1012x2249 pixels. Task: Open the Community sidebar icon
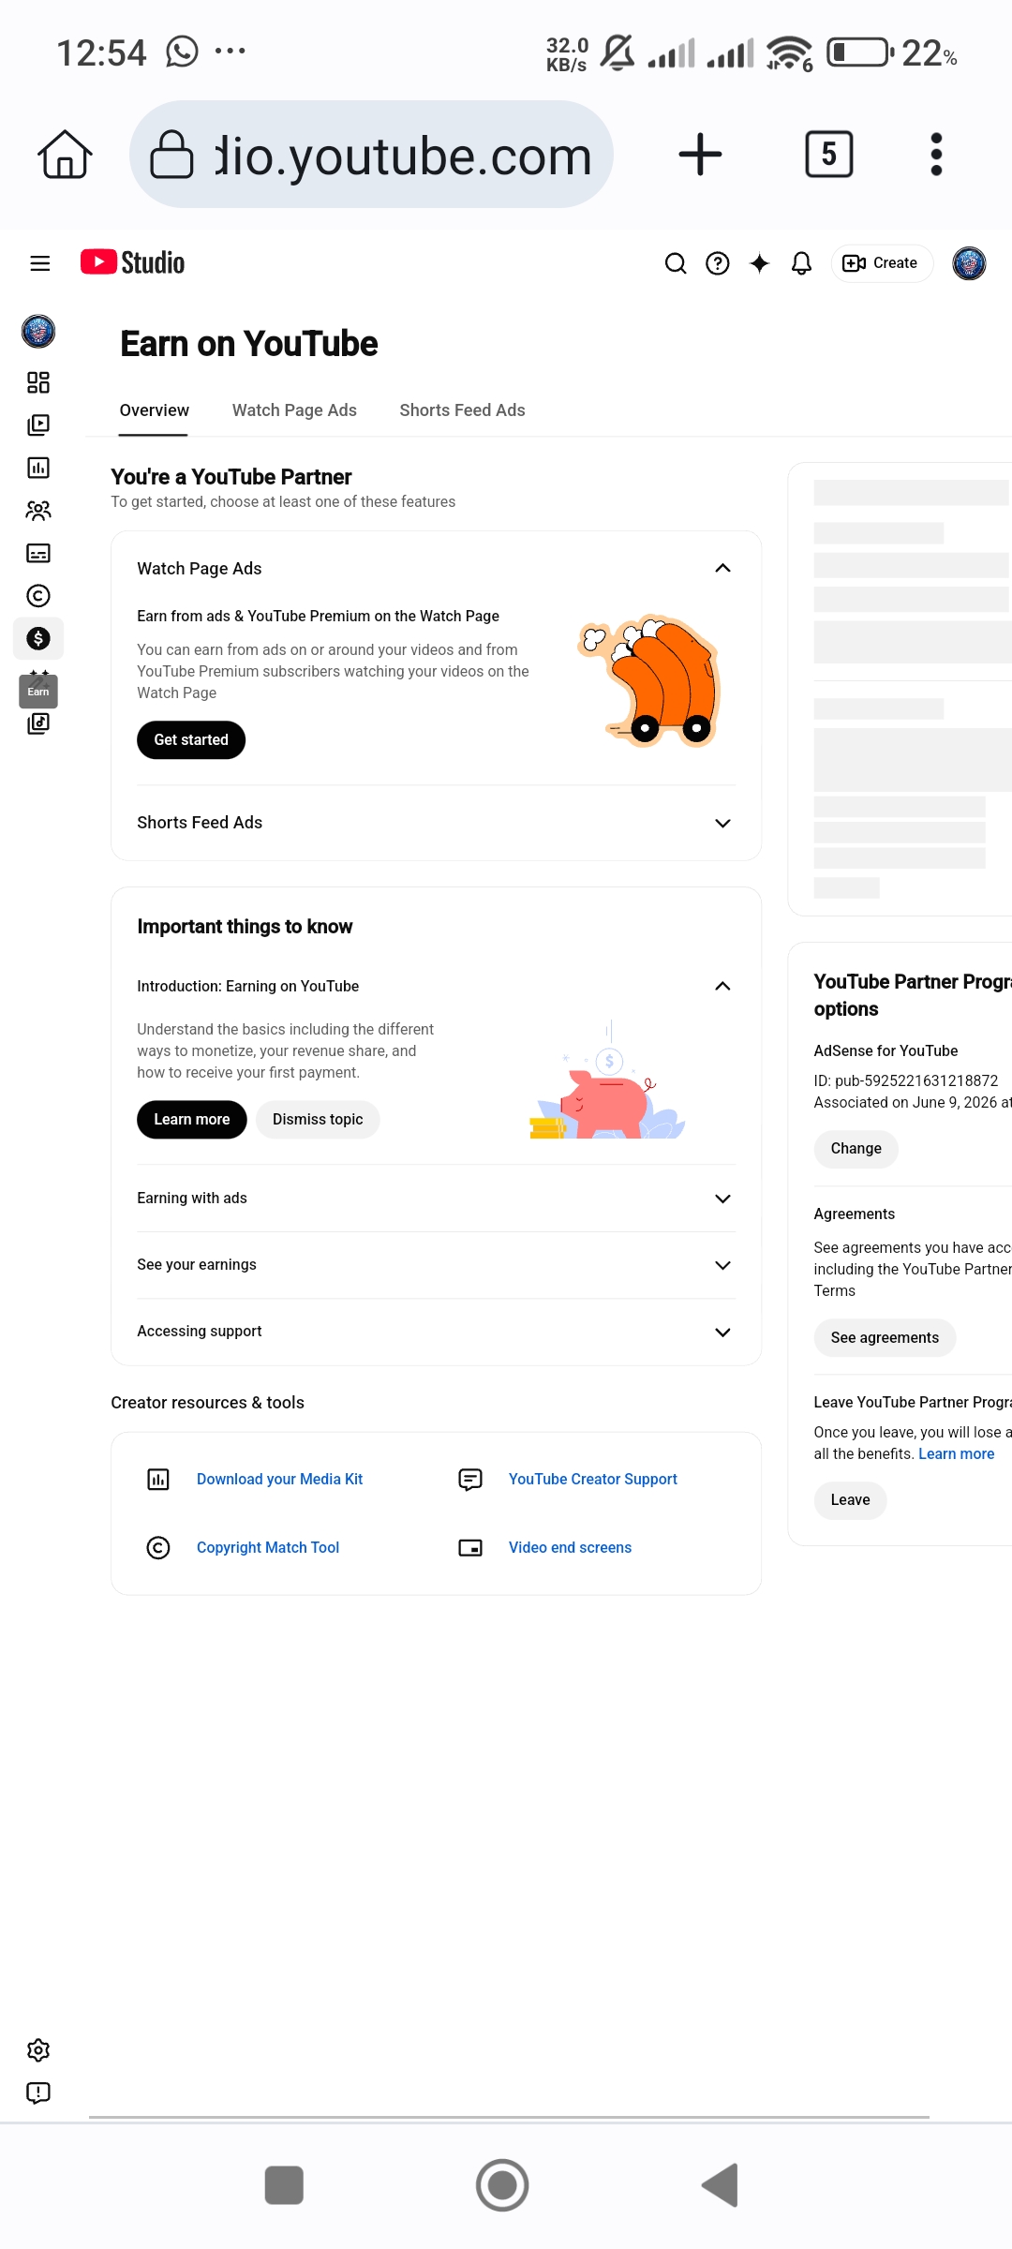click(x=38, y=511)
